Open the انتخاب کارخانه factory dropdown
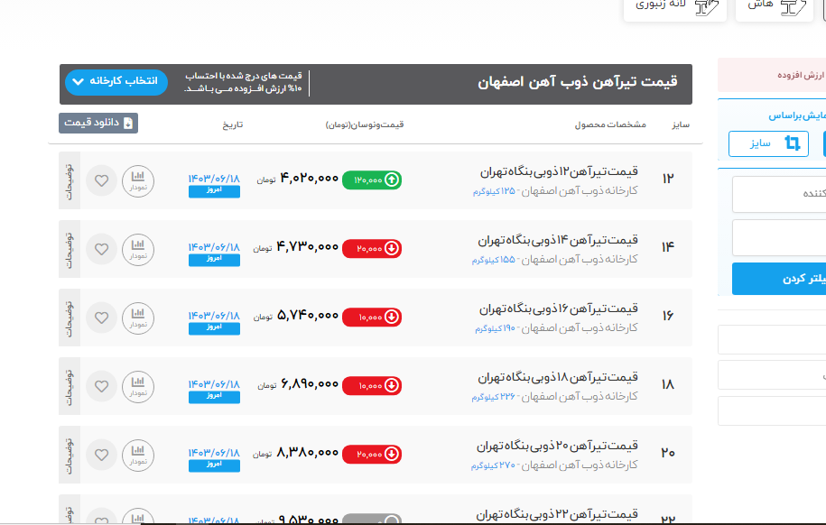Image resolution: width=826 pixels, height=525 pixels. pyautogui.click(x=116, y=82)
